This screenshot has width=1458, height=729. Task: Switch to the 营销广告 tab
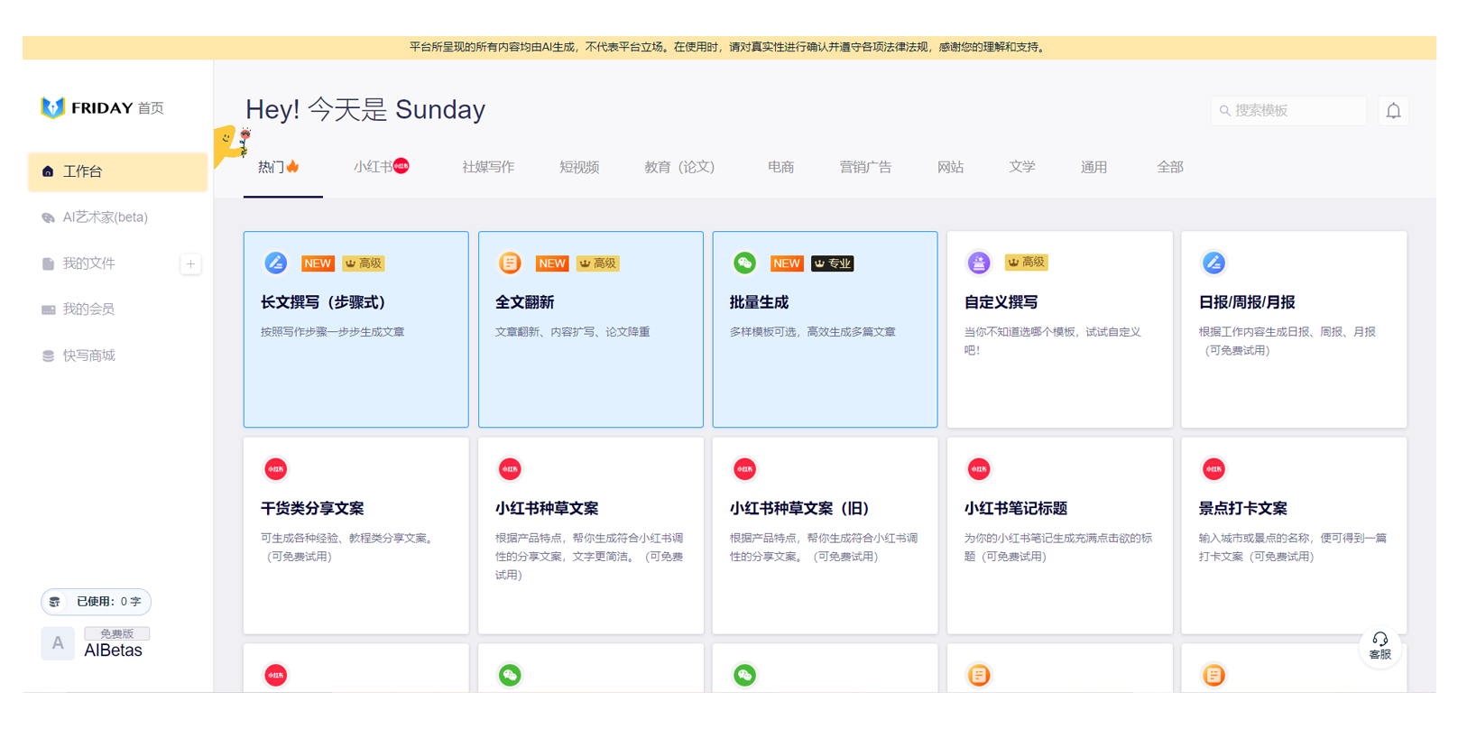[x=865, y=167]
